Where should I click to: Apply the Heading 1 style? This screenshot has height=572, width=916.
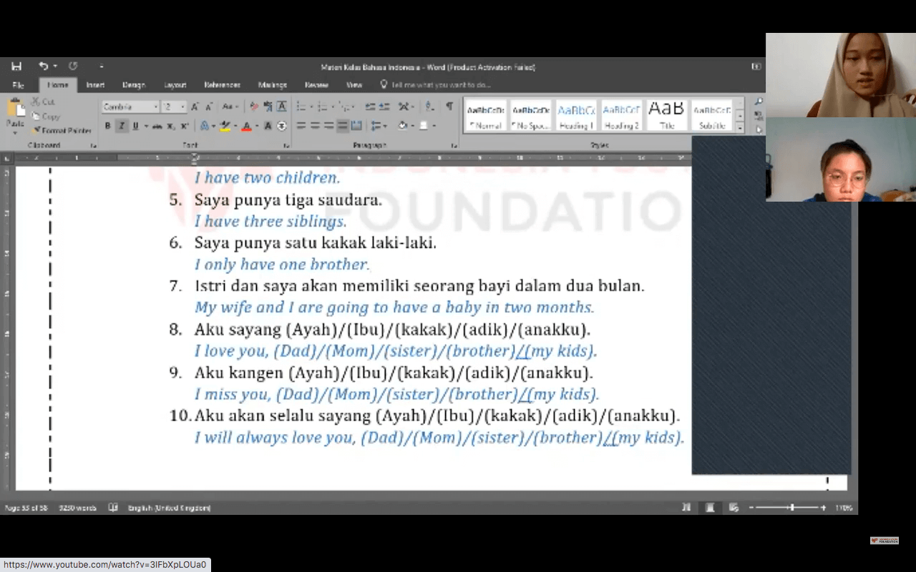point(576,116)
